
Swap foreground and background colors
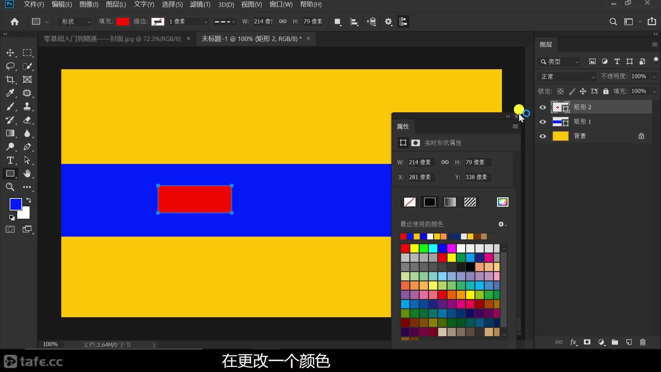click(x=29, y=200)
